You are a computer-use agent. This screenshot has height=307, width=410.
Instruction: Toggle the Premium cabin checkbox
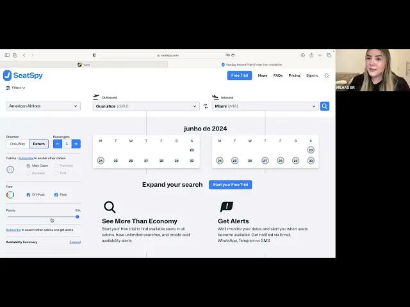point(56,166)
